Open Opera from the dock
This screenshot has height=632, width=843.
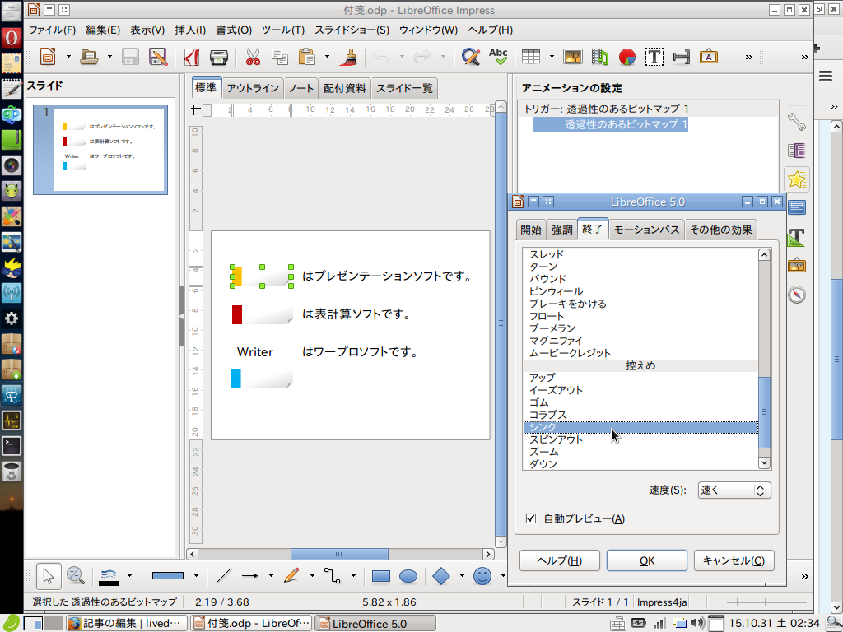[12, 38]
